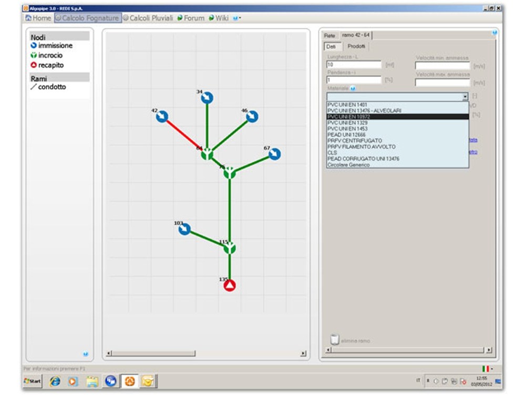527x395 pixels.
Task: Click immissione node 34 on the canvas
Action: pos(207,98)
